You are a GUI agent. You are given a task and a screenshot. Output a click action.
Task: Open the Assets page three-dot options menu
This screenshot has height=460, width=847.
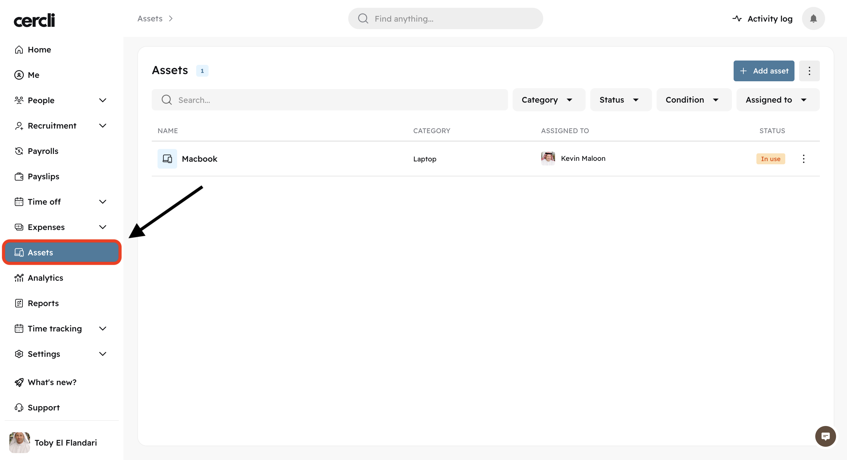coord(809,71)
